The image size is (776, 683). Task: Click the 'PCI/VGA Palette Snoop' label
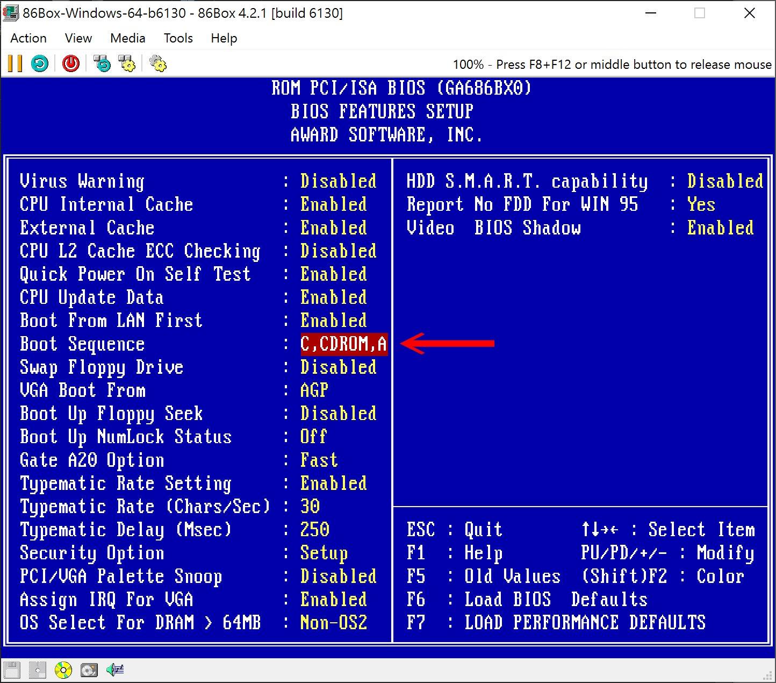point(121,576)
